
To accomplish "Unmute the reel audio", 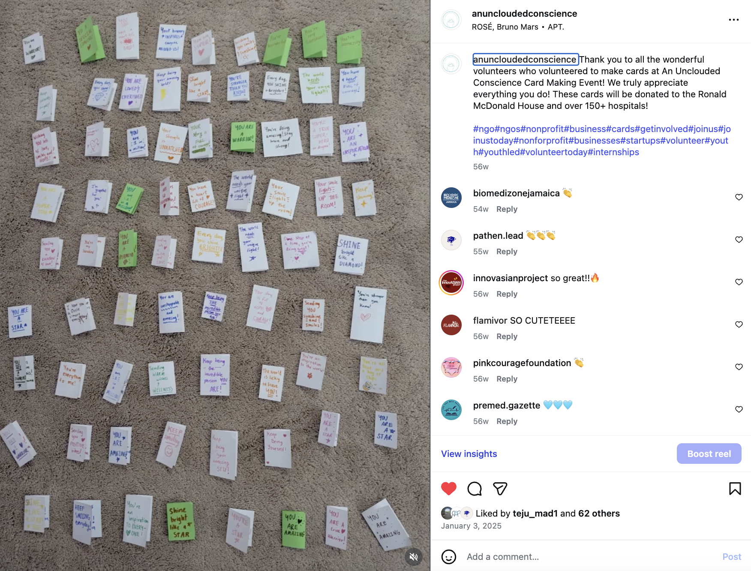I will [x=414, y=556].
